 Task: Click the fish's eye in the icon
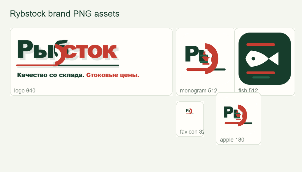(253, 59)
